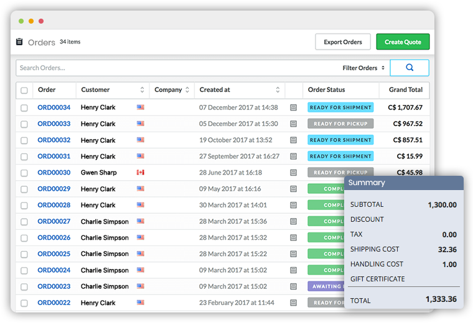Tick the select-all checkbox in header
The image size is (473, 323).
click(x=24, y=90)
